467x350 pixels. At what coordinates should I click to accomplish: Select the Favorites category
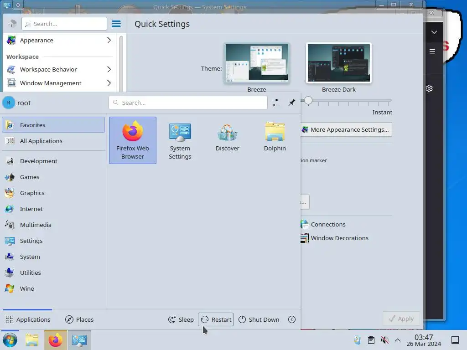click(53, 125)
